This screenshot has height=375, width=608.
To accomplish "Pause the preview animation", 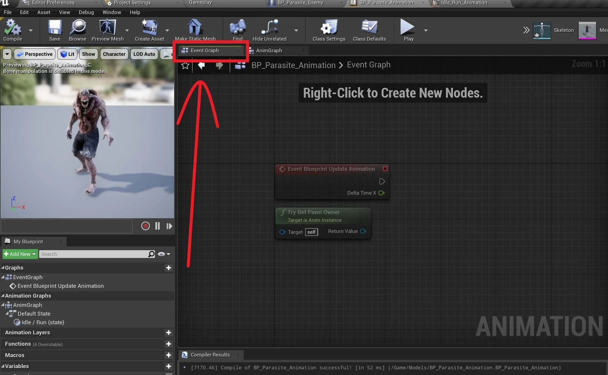I will click(x=157, y=226).
